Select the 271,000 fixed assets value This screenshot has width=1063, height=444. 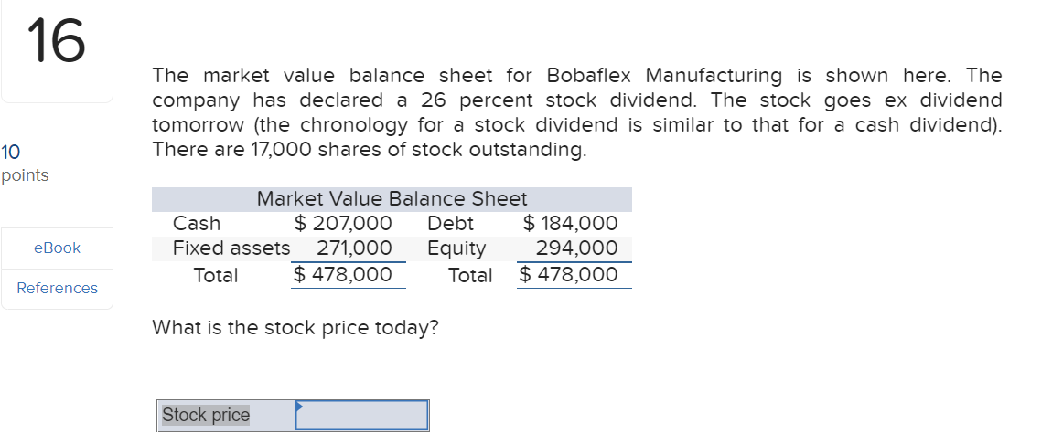point(354,248)
